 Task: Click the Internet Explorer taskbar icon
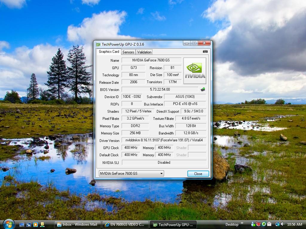click(107, 225)
